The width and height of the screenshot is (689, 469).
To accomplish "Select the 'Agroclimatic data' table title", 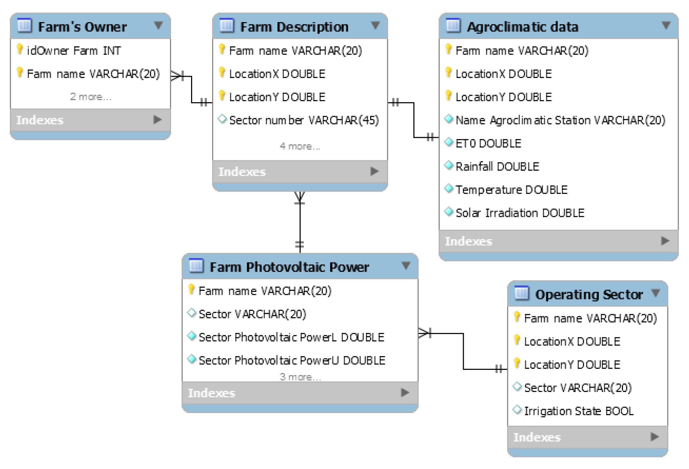I will (x=522, y=27).
